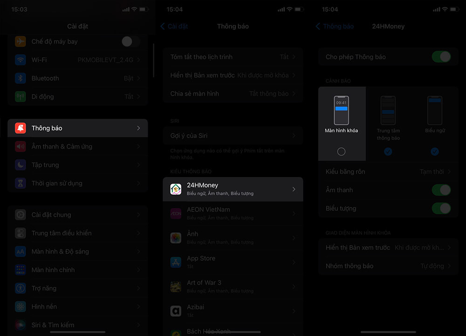Open Chia sẻ màn hình setting
The image size is (466, 336).
pos(233,94)
